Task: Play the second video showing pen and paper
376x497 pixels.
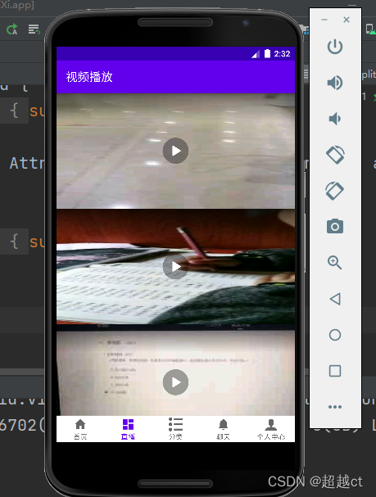Action: click(x=175, y=266)
